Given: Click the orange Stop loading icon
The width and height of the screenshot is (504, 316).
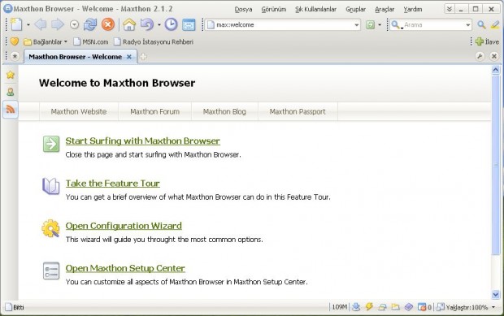Looking at the screenshot, I should coord(108,24).
